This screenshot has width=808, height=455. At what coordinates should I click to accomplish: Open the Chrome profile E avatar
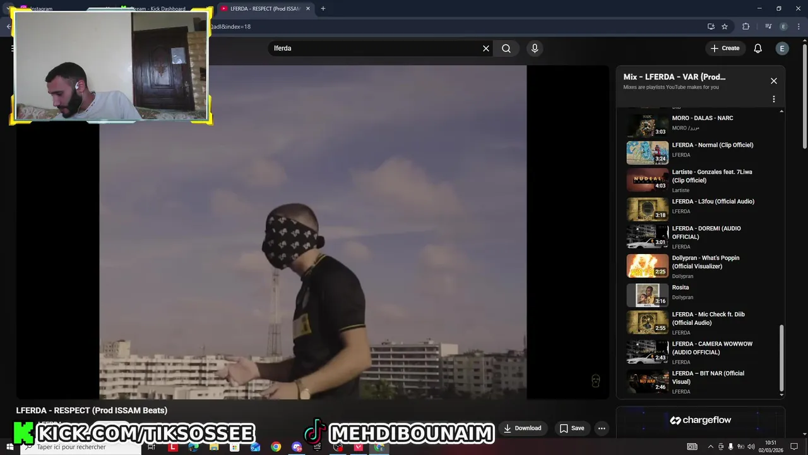783,27
